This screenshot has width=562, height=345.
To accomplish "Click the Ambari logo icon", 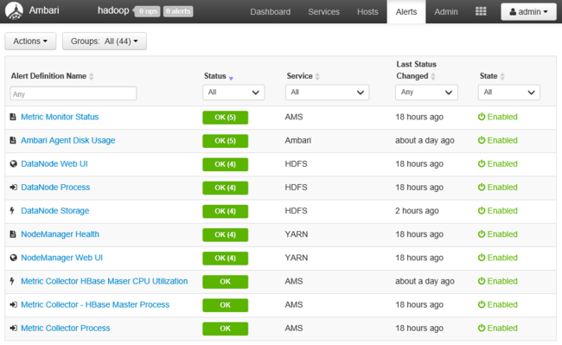I will tap(14, 10).
